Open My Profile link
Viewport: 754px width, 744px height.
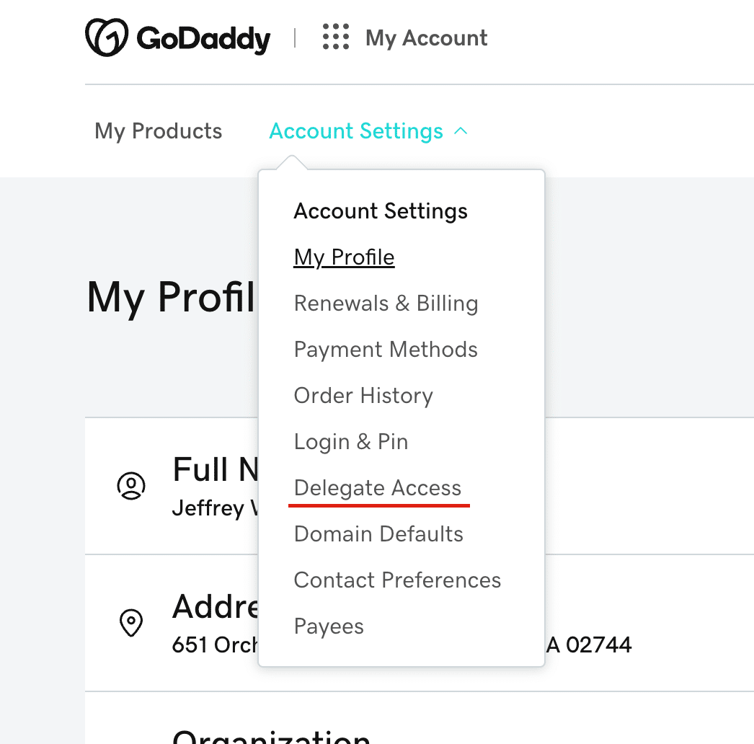[x=344, y=257]
